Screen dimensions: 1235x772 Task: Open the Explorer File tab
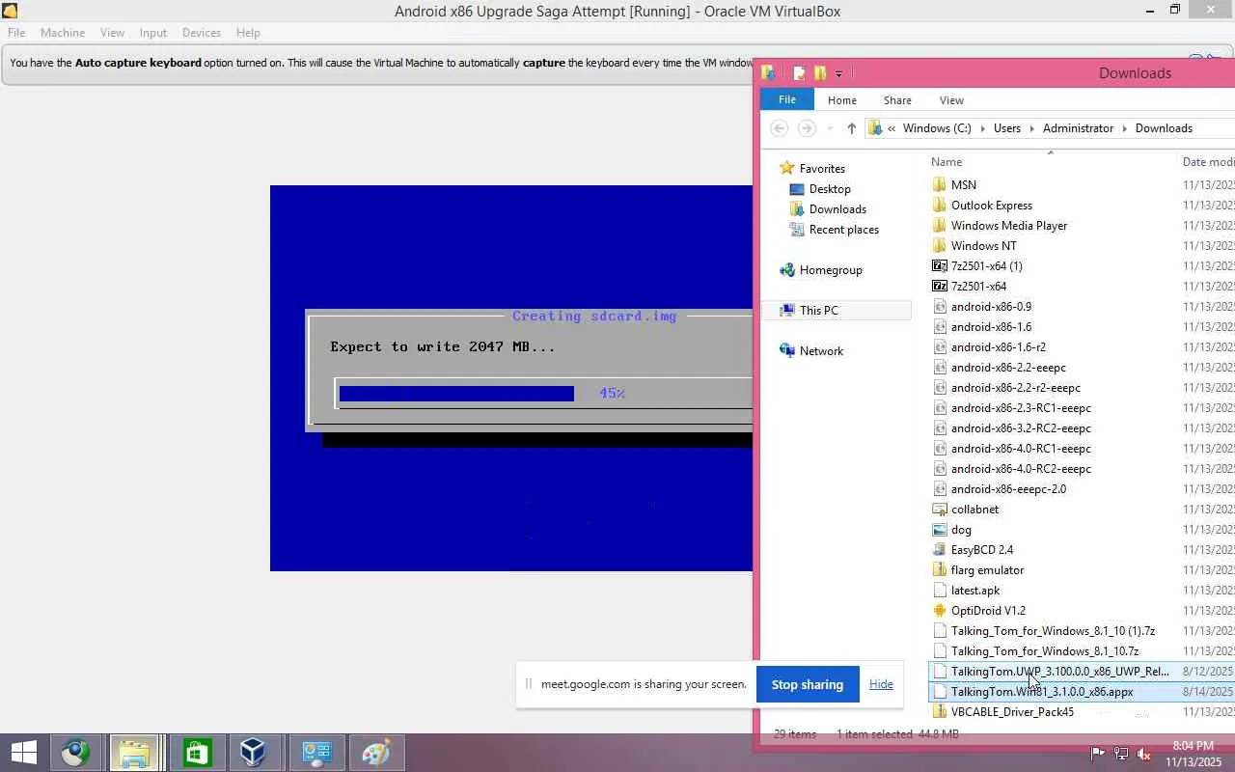pos(787,99)
